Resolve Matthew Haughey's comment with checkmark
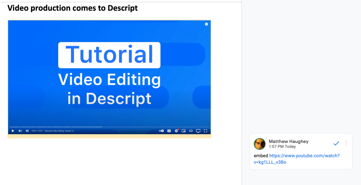The width and height of the screenshot is (361, 185). (x=336, y=143)
